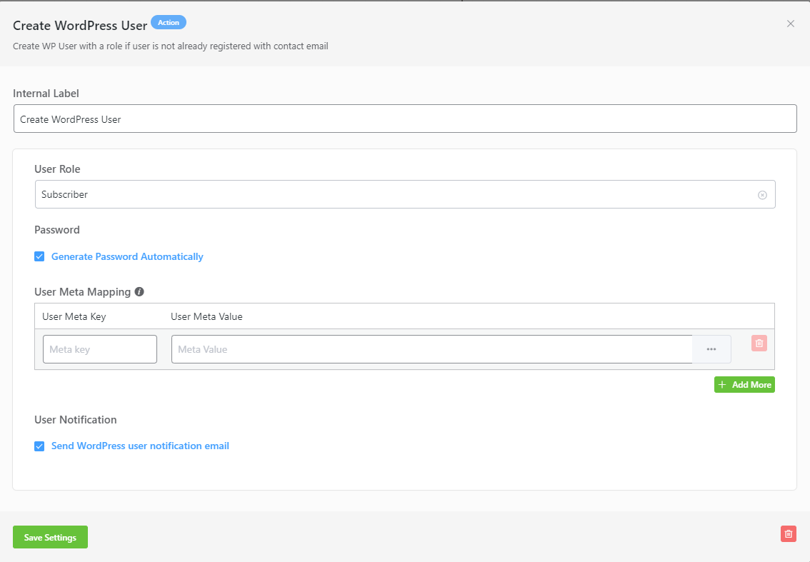This screenshot has width=810, height=562.
Task: Click the Create WP User description text
Action: point(171,46)
